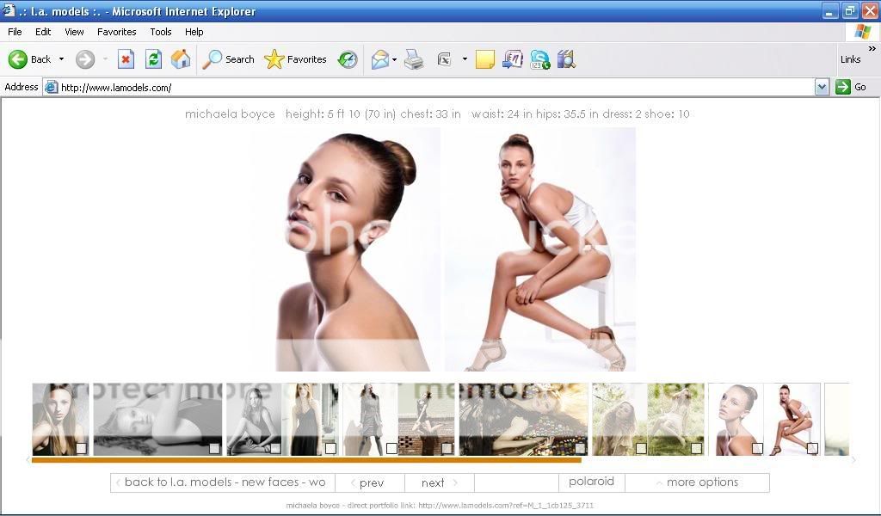Image resolution: width=881 pixels, height=516 pixels.
Task: Open the address bar dropdown arrow
Action: coord(822,87)
